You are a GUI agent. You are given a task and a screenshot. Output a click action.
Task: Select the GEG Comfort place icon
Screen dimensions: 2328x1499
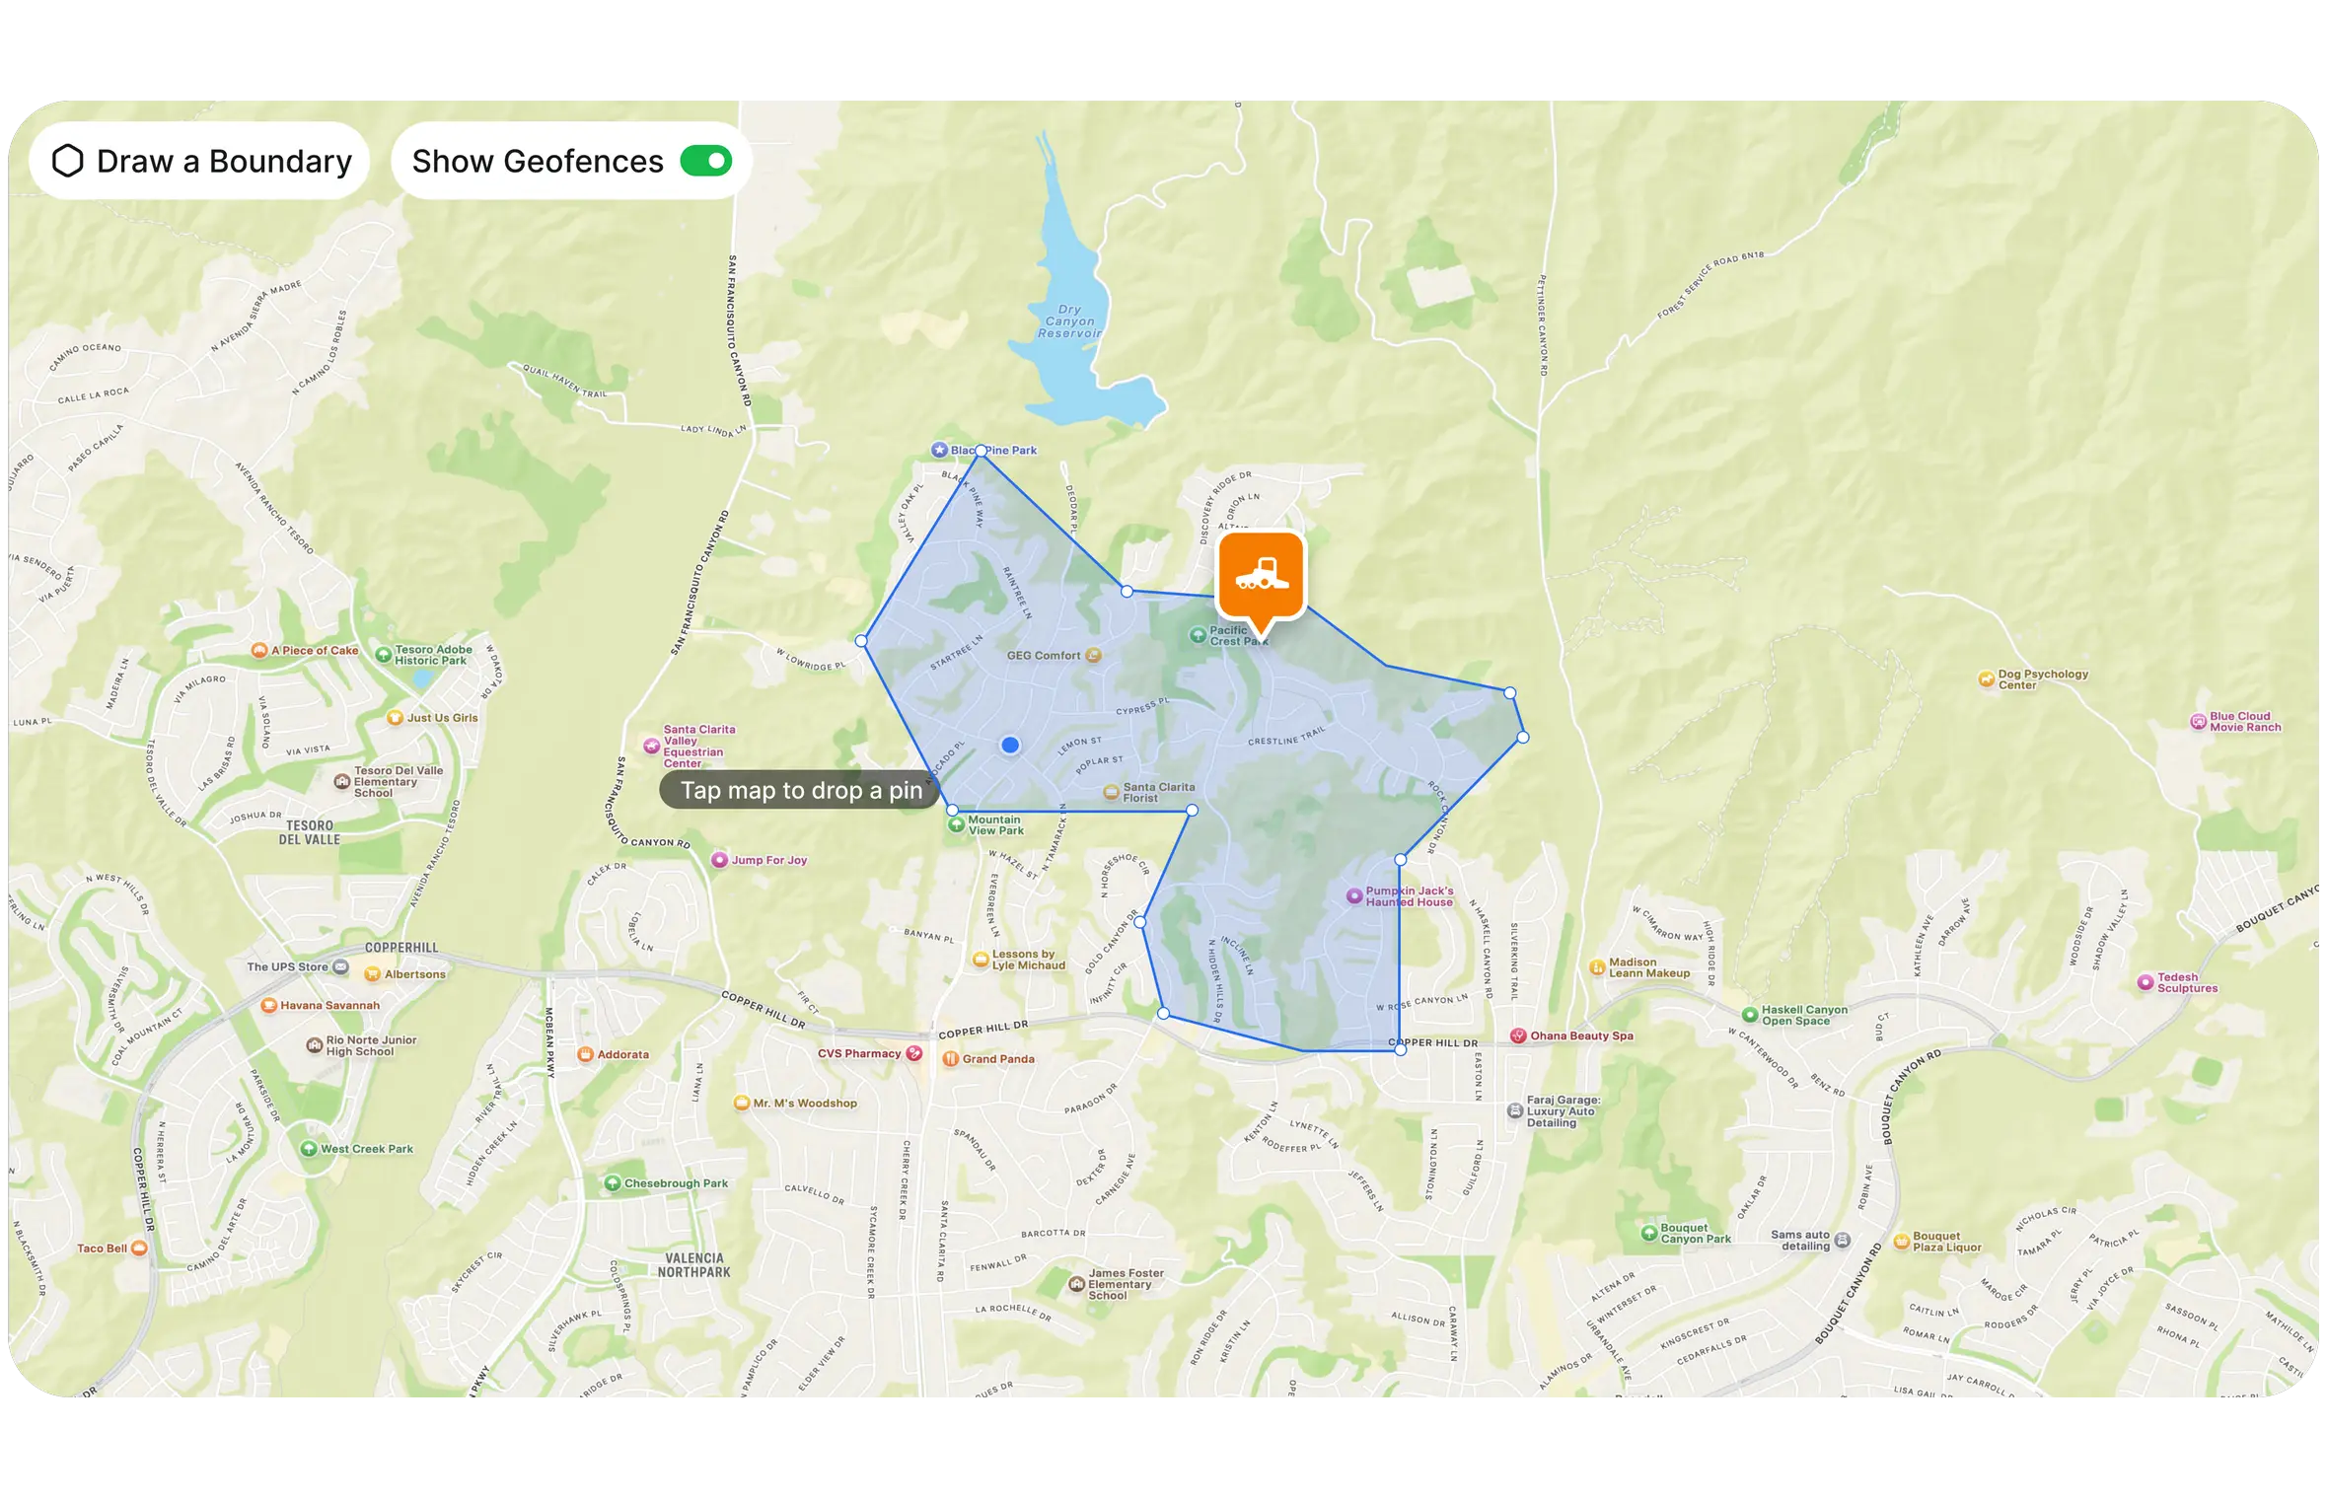click(1093, 655)
